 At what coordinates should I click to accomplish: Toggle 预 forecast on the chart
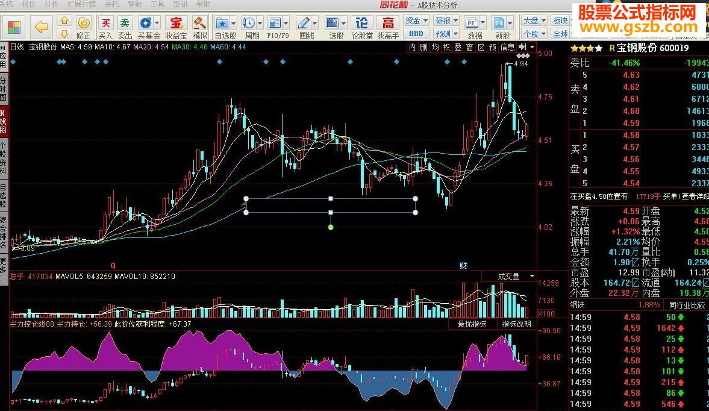pyautogui.click(x=493, y=47)
